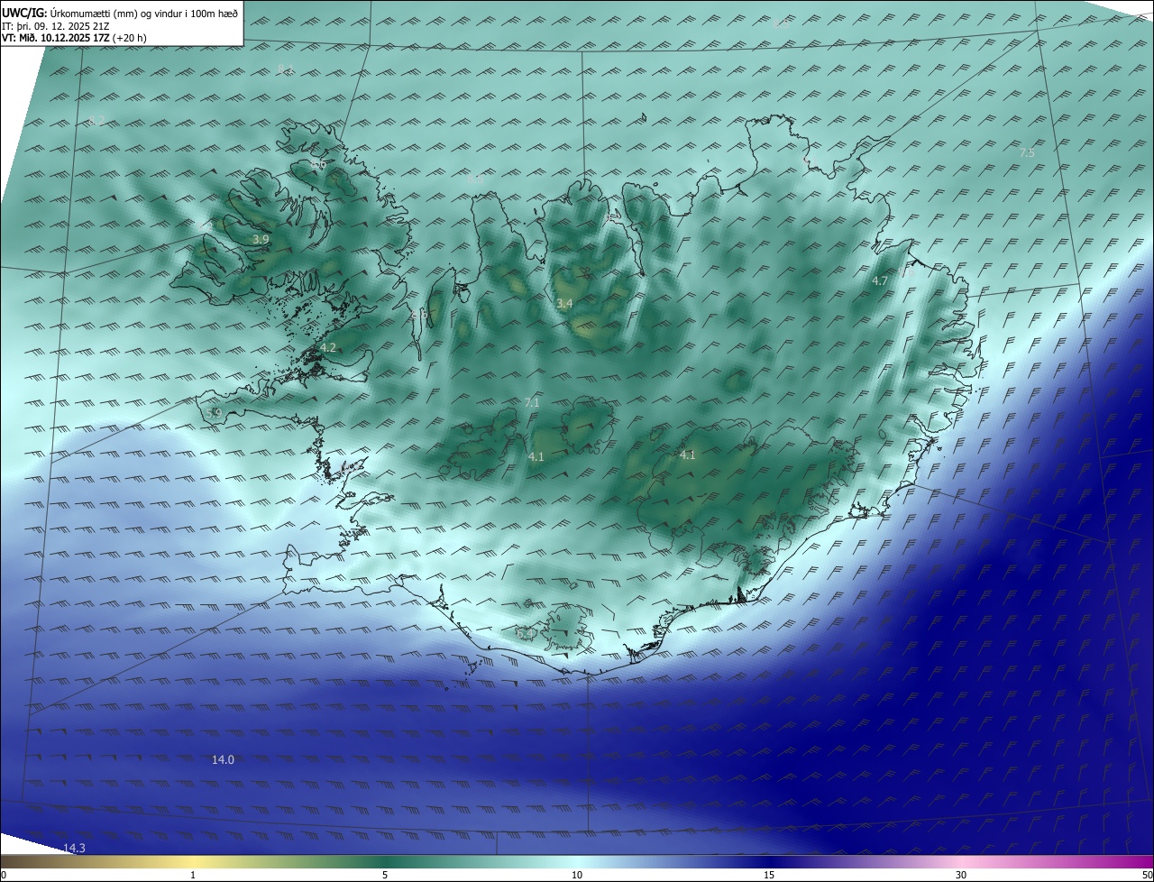Image resolution: width=1154 pixels, height=882 pixels.
Task: Click the 5.9 value on the western peninsula
Action: tap(214, 413)
